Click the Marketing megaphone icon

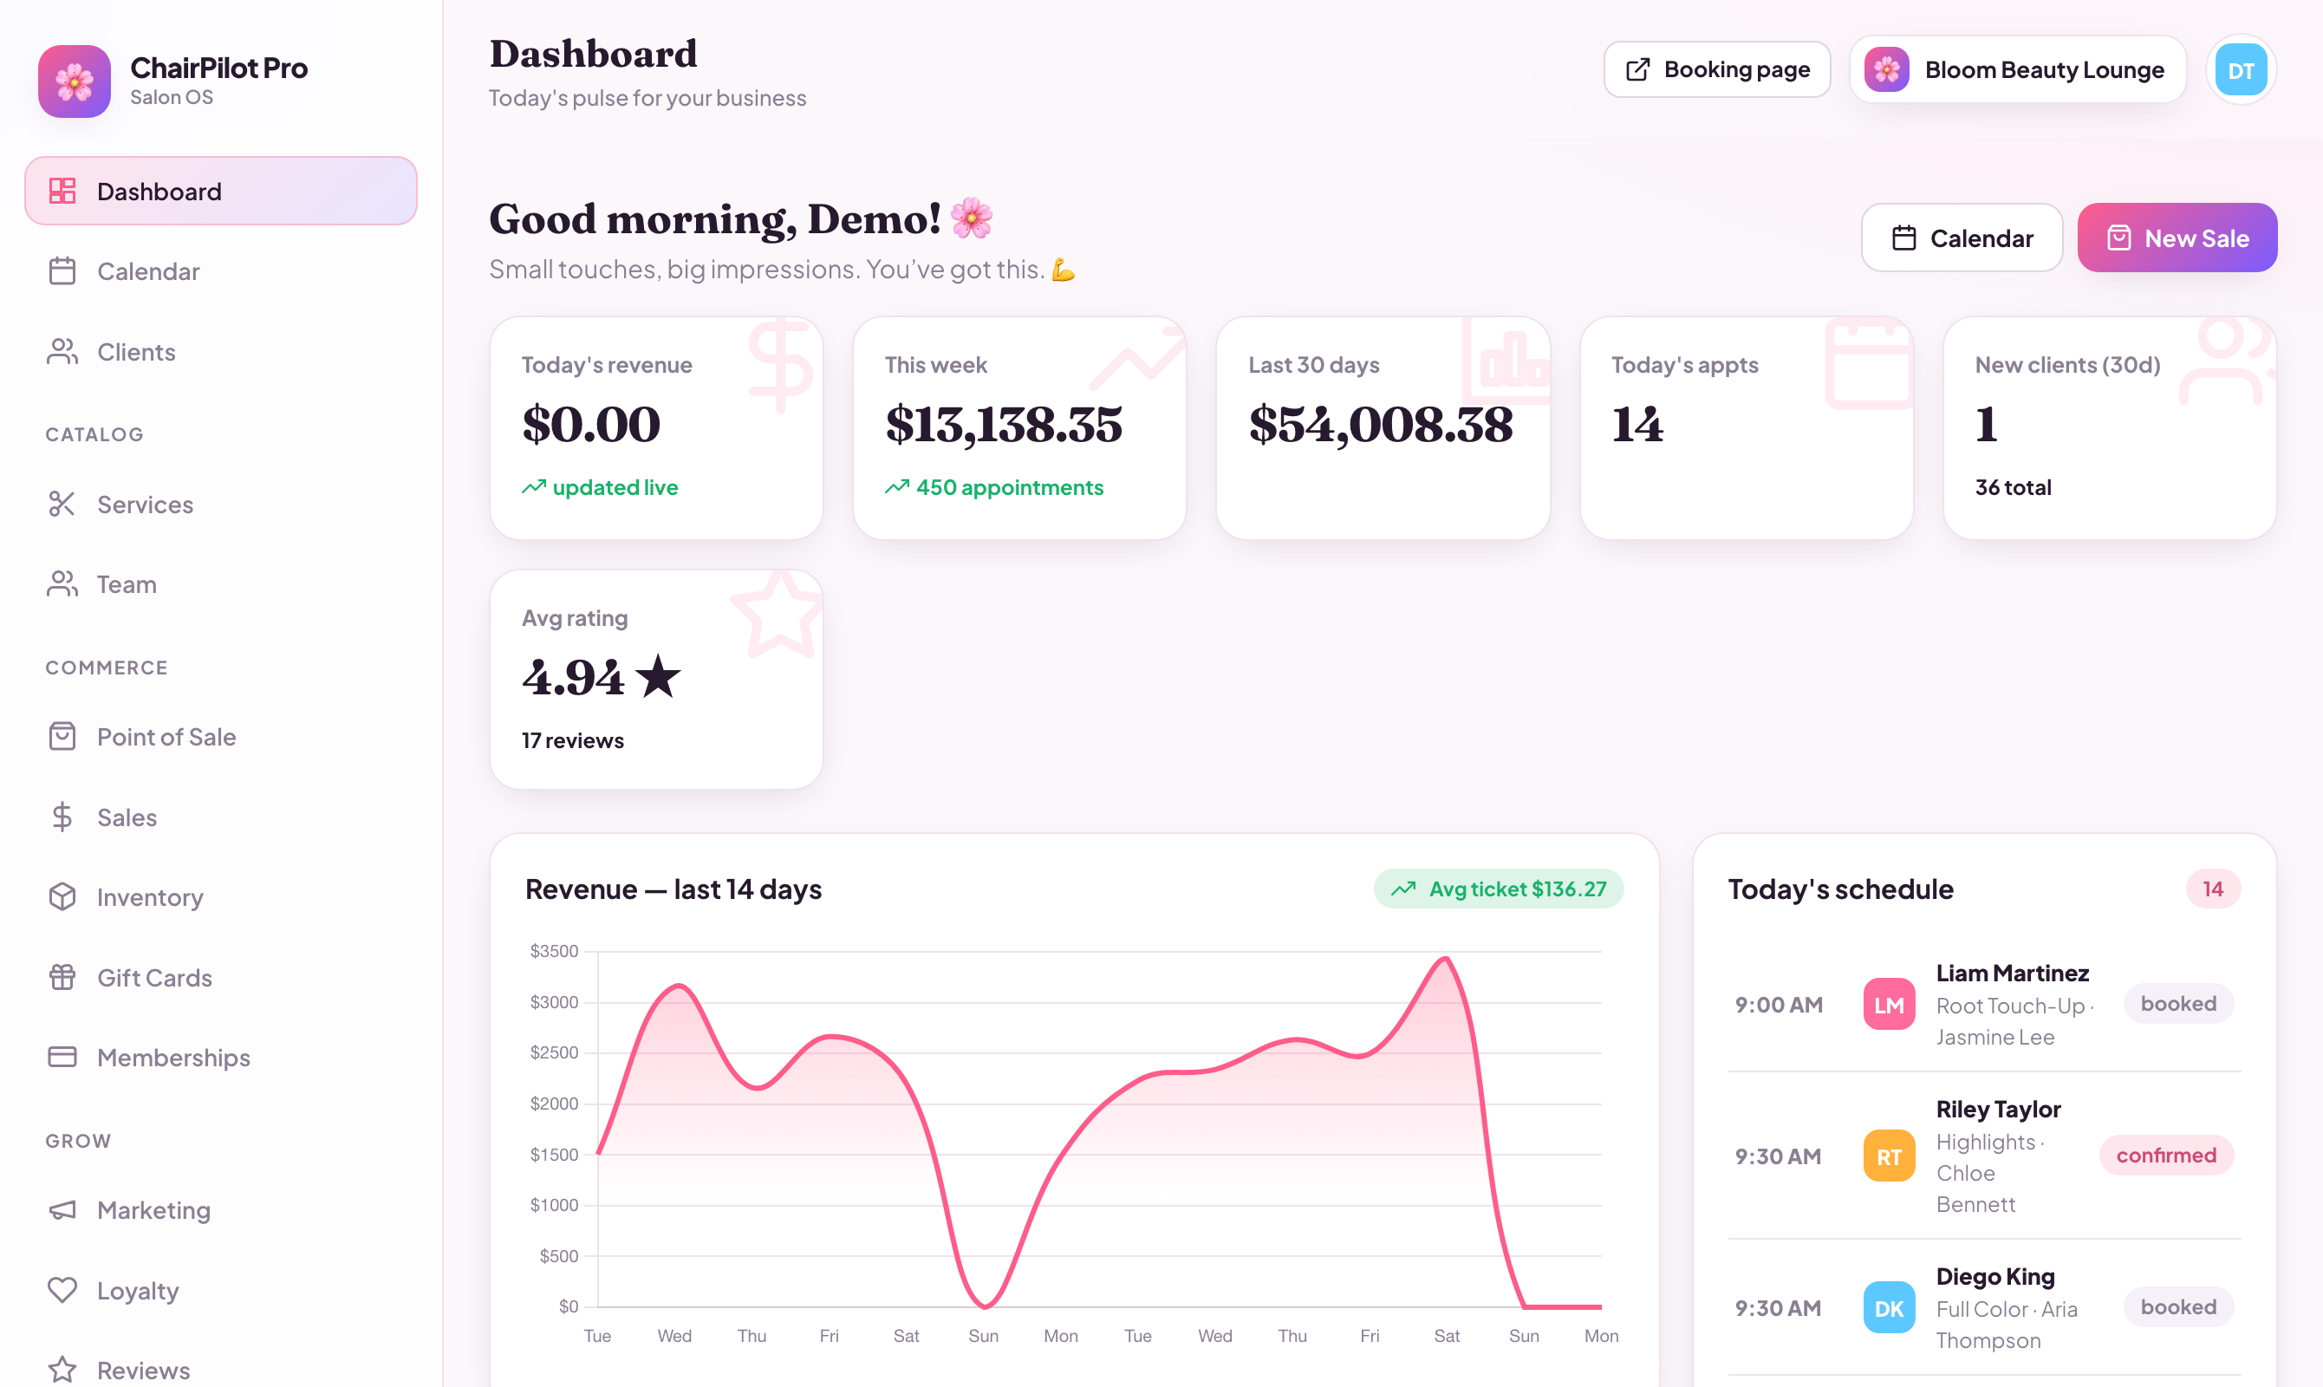[62, 1210]
